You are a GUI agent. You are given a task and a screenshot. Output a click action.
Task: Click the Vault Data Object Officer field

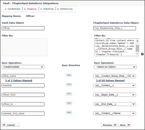tap(23, 28)
